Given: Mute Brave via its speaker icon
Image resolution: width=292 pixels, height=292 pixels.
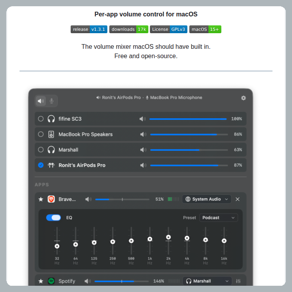Looking at the screenshot, I should coord(88,199).
